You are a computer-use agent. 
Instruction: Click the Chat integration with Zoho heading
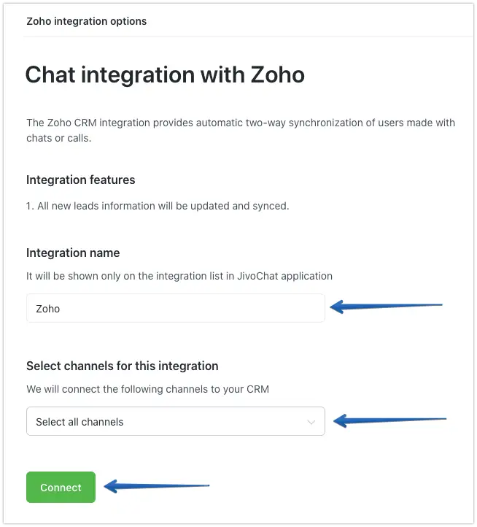(165, 74)
